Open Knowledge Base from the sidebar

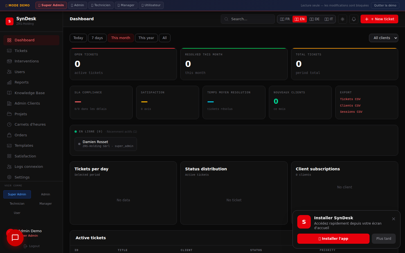click(30, 93)
